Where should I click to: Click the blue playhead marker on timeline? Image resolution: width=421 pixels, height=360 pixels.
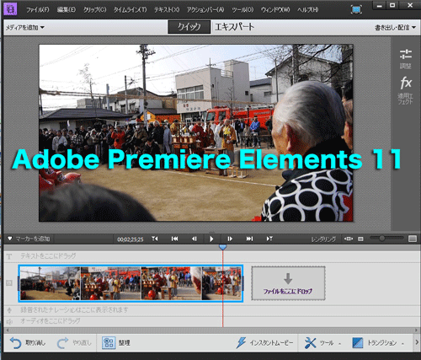click(222, 247)
